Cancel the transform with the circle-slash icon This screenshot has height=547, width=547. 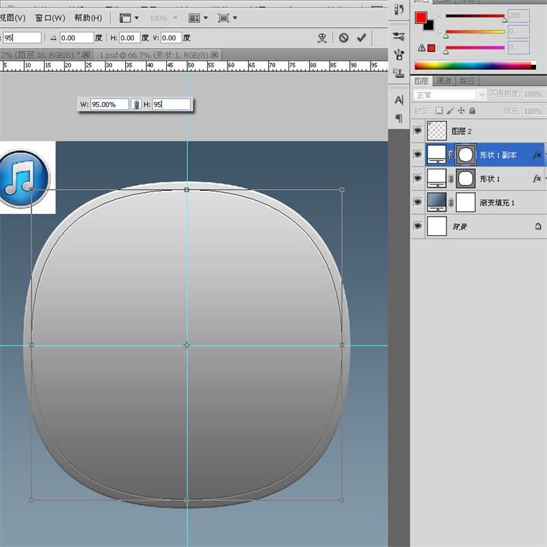point(344,38)
